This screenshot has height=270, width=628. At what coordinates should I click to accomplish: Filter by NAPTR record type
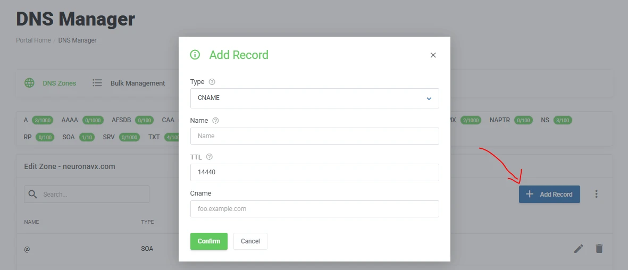tap(500, 120)
